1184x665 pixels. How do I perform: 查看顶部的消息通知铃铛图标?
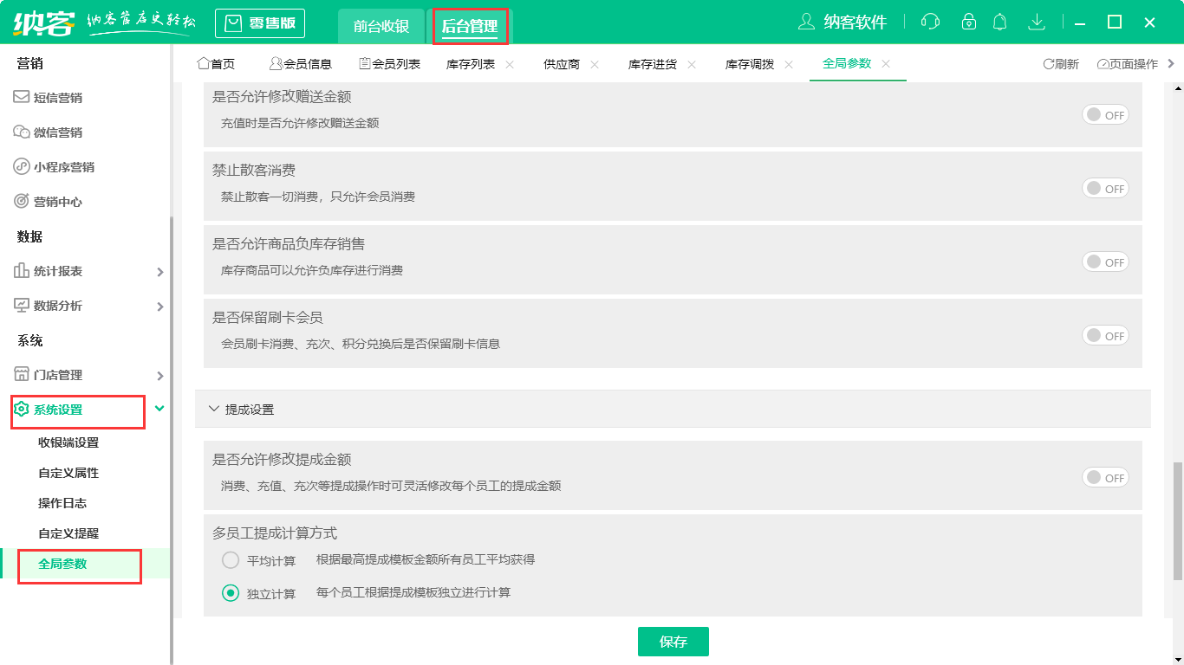tap(999, 21)
